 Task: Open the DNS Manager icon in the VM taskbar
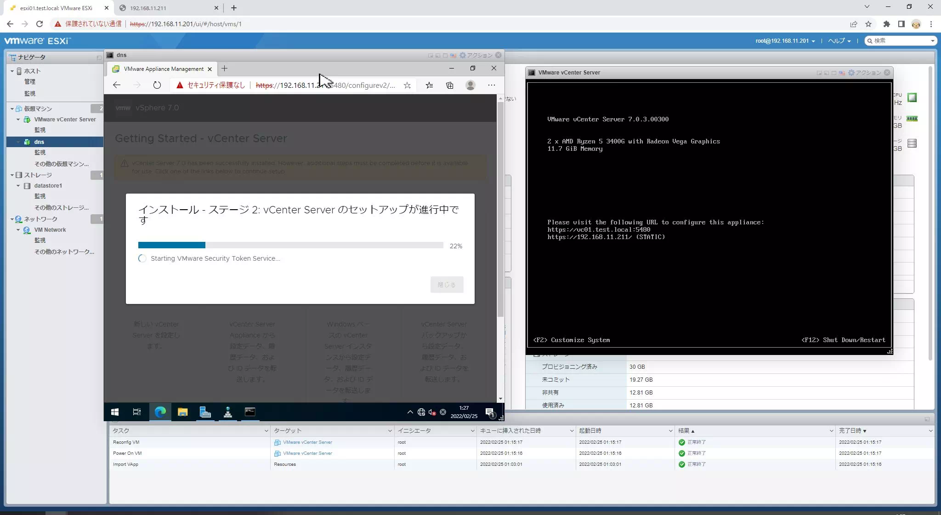(227, 412)
